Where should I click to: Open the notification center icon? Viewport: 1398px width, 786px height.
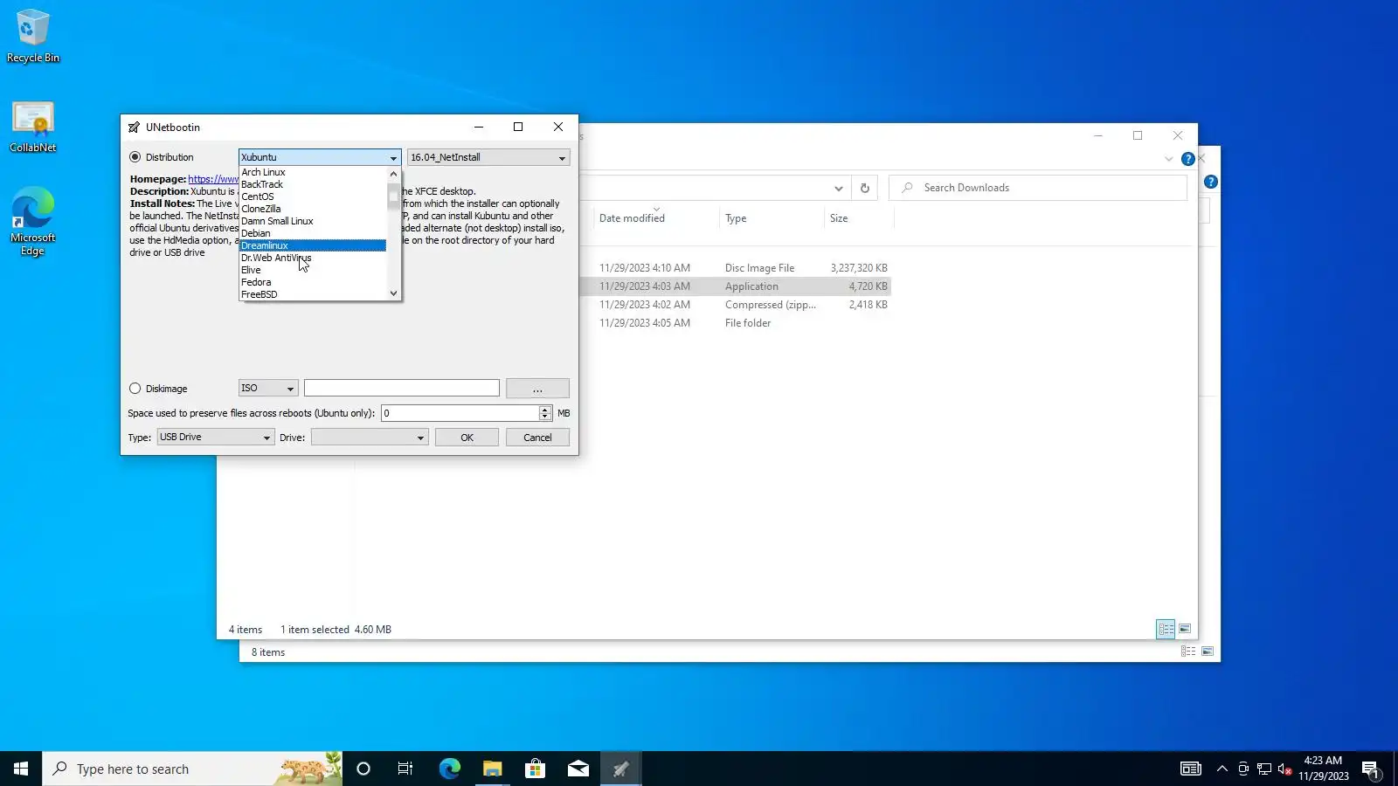1371,769
